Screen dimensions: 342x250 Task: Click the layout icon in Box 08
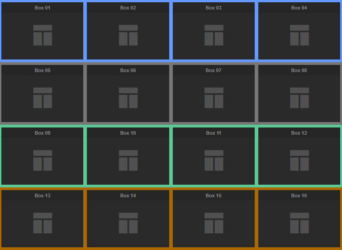(x=299, y=98)
